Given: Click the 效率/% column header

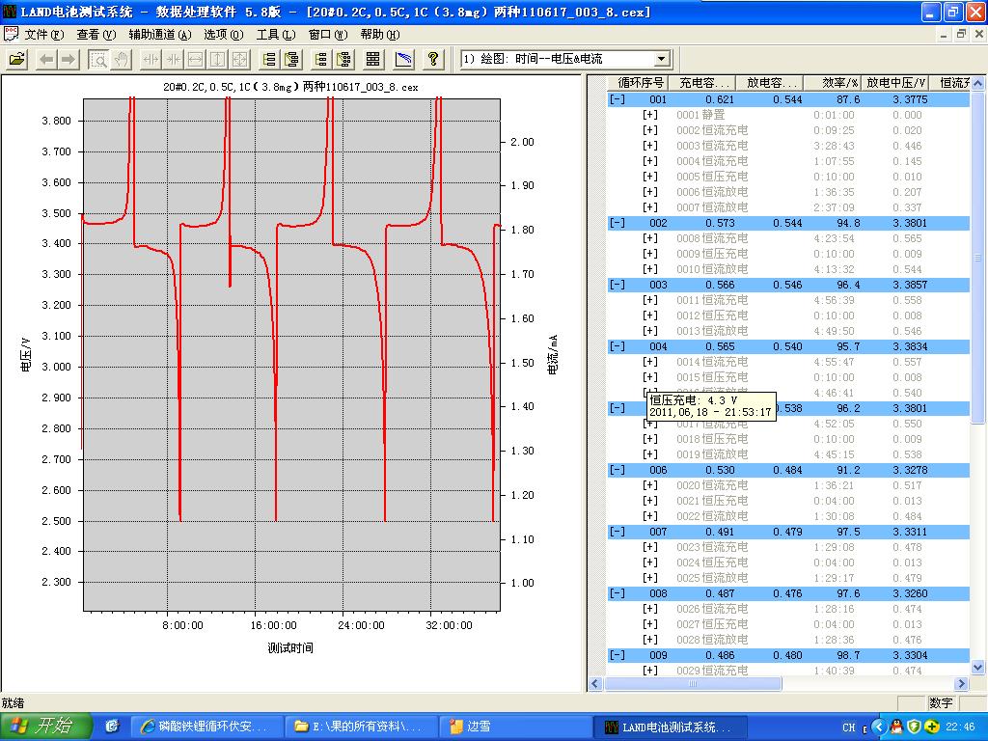Looking at the screenshot, I should click(839, 83).
